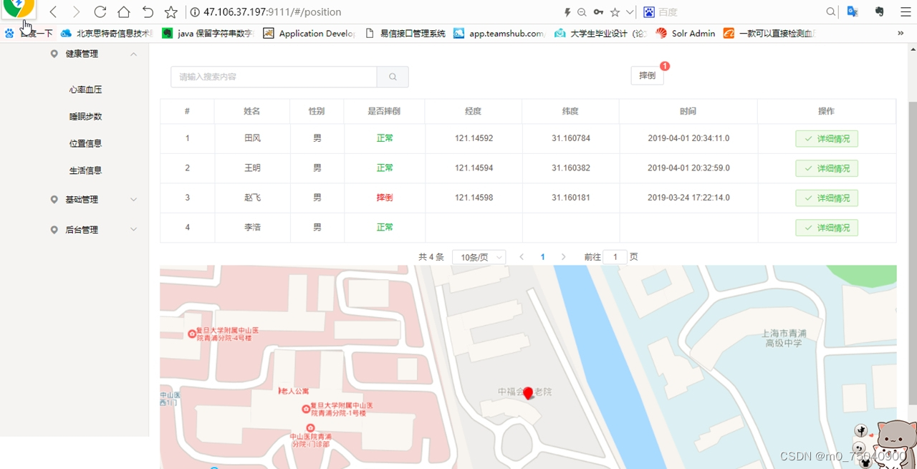Screen dimensions: 917x469
Task: Open the 10条/页 page size dropdown
Action: (479, 257)
